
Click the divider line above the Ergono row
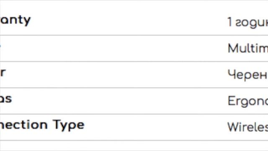[x=134, y=88]
